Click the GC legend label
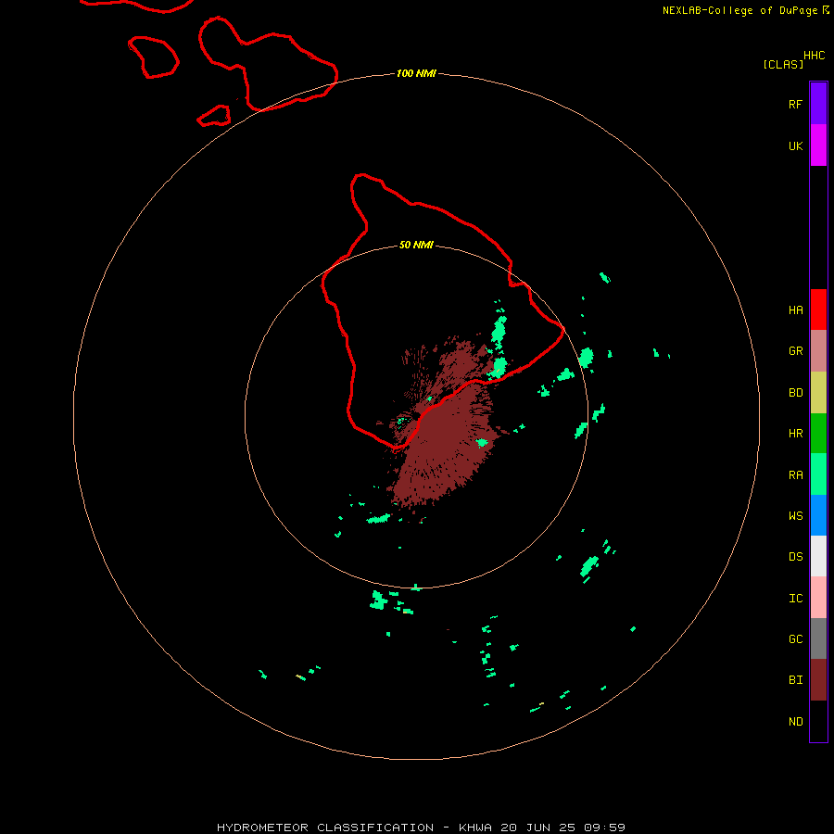This screenshot has height=834, width=834. coord(795,638)
